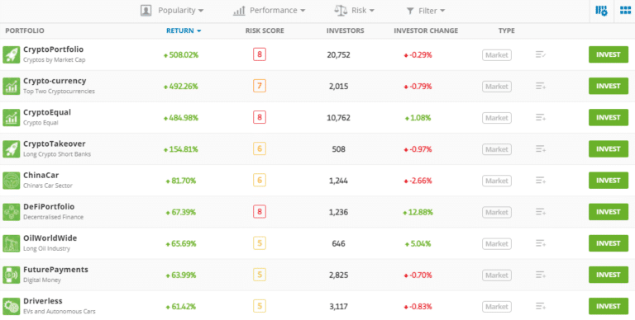Add Crypto-currency to watchlist

541,86
